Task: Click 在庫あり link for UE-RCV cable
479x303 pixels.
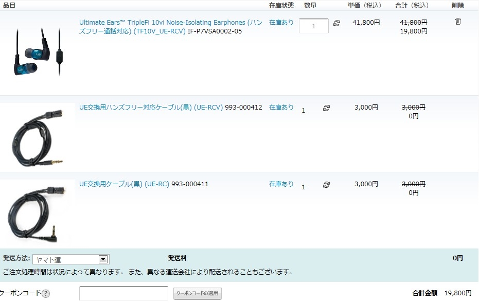Action: click(281, 108)
